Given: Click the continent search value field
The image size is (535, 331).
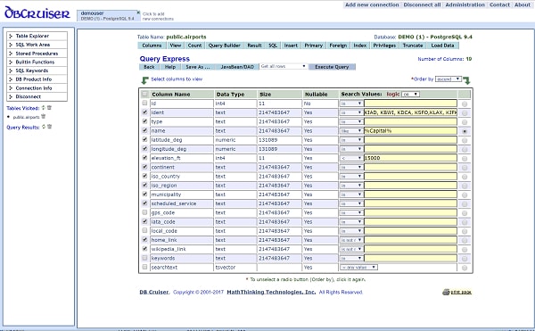Looking at the screenshot, I should [x=410, y=167].
